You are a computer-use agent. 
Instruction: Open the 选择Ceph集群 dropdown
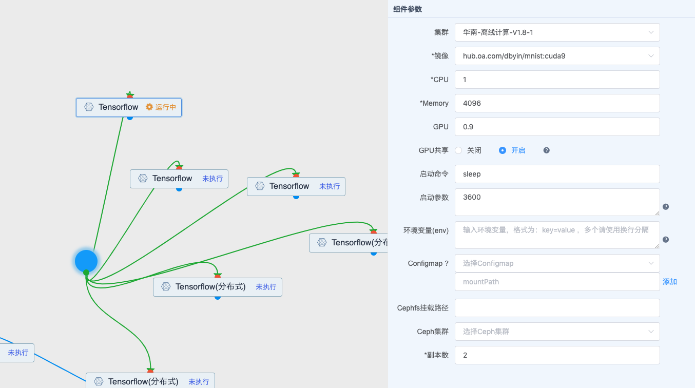557,332
